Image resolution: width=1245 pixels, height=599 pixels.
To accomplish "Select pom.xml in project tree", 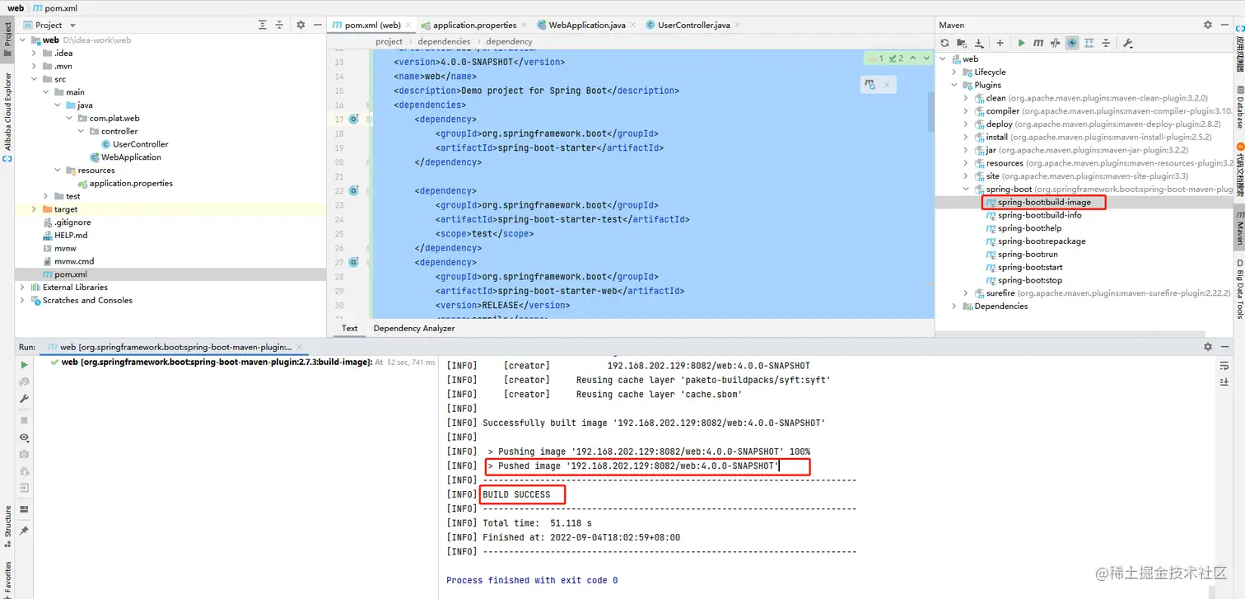I will (70, 274).
